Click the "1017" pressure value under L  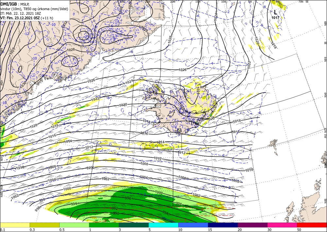point(275,18)
